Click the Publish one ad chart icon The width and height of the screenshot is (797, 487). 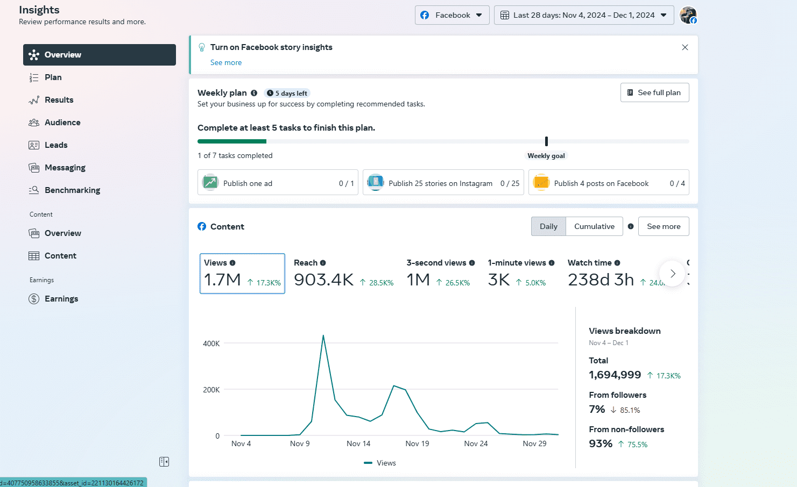pyautogui.click(x=210, y=183)
